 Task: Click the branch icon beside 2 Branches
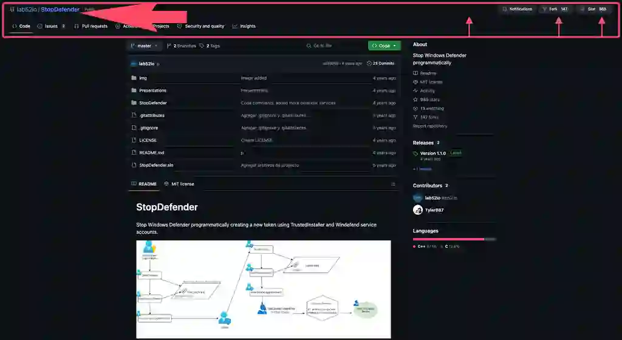(169, 46)
